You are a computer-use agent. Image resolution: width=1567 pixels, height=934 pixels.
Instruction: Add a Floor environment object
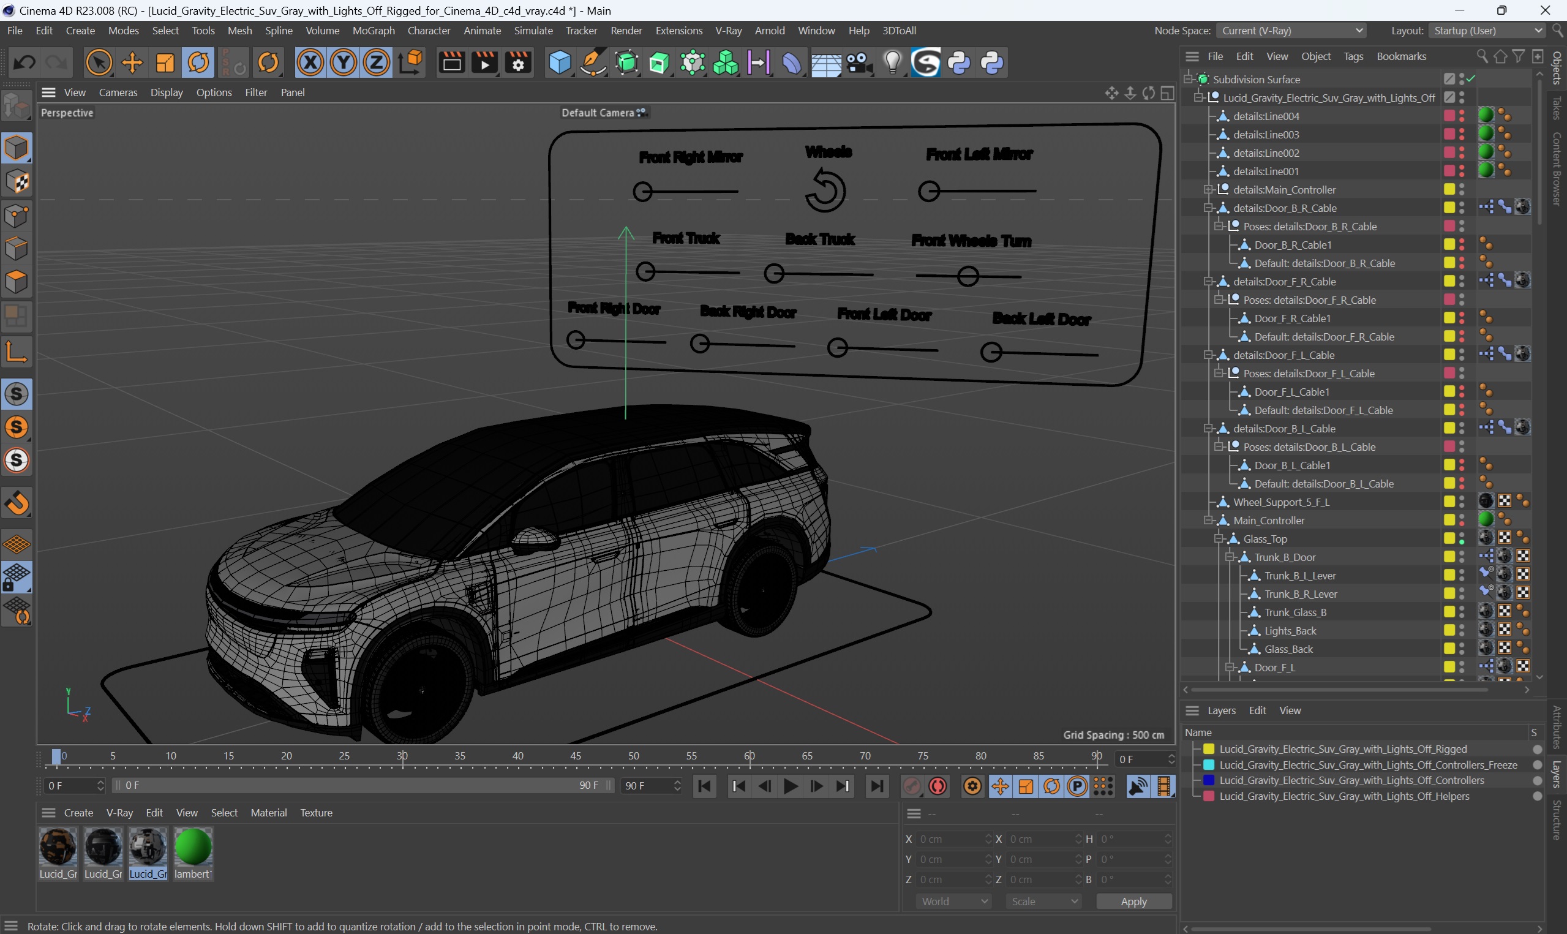click(x=826, y=63)
